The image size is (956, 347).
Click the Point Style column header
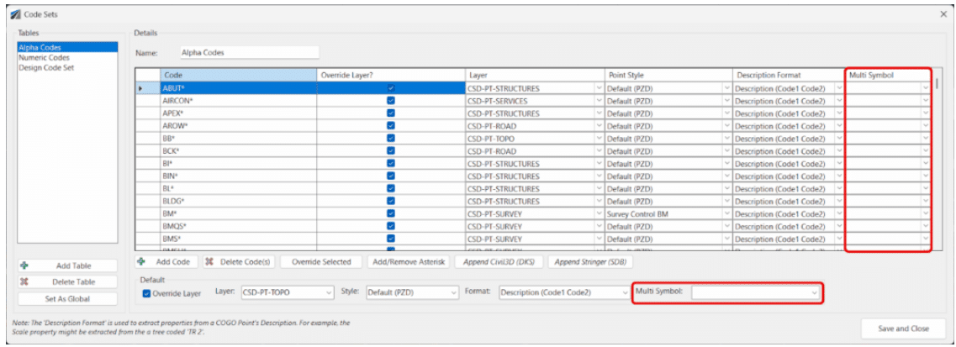(668, 75)
